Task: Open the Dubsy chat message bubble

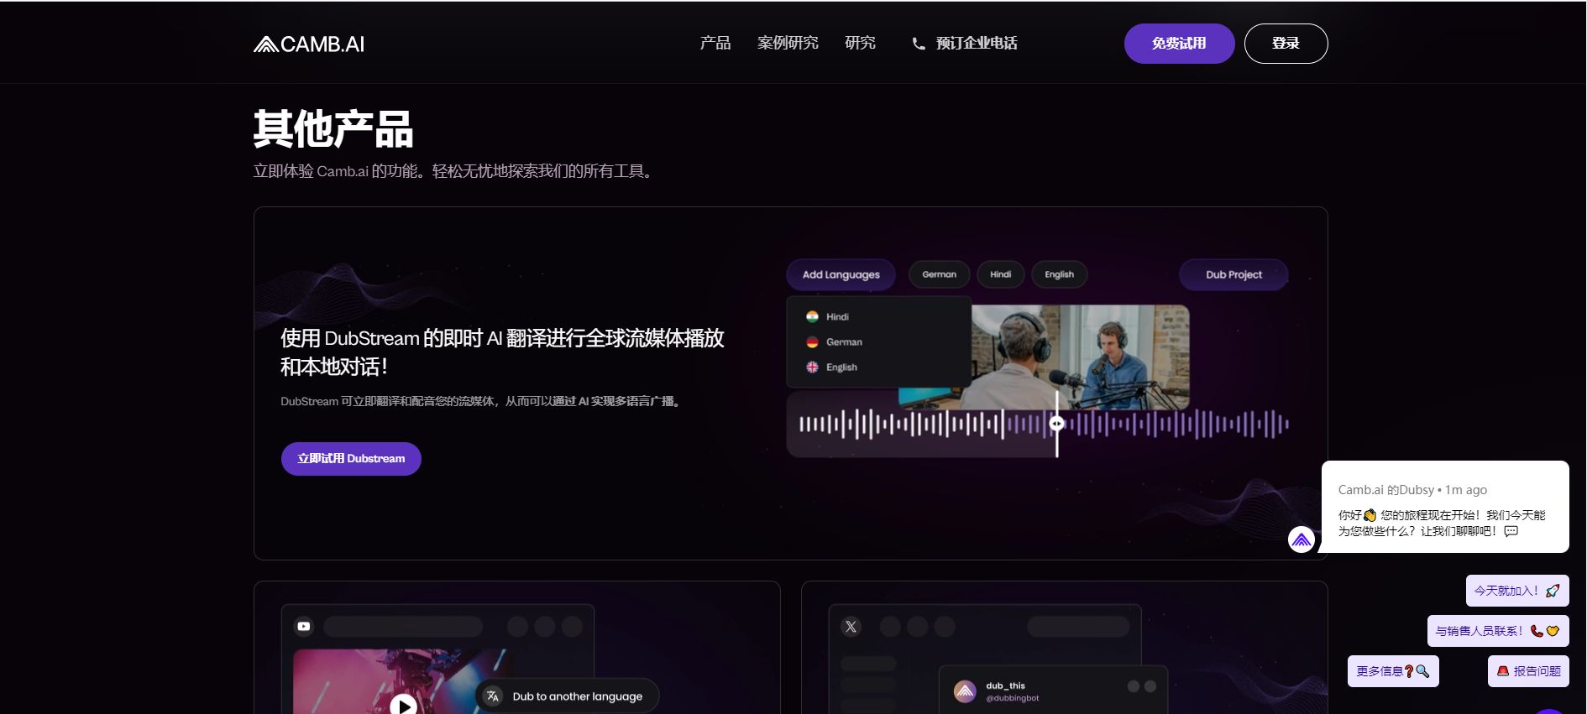Action: point(1445,507)
